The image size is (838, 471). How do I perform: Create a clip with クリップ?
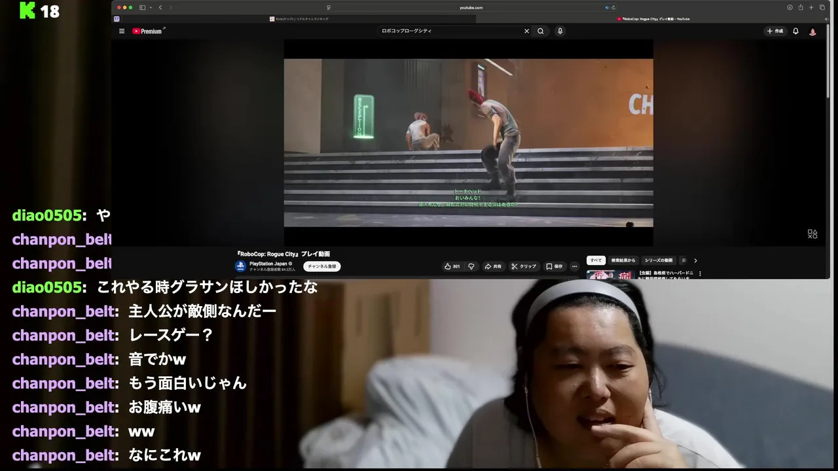524,266
